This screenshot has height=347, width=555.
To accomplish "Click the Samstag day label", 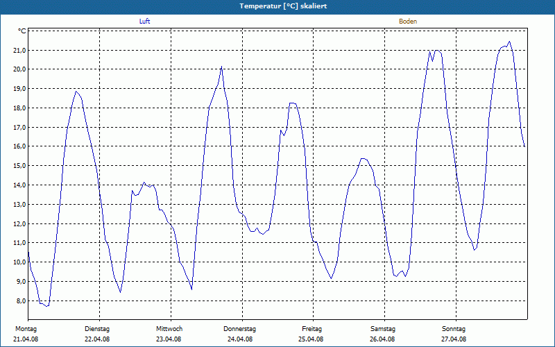I will coord(383,329).
